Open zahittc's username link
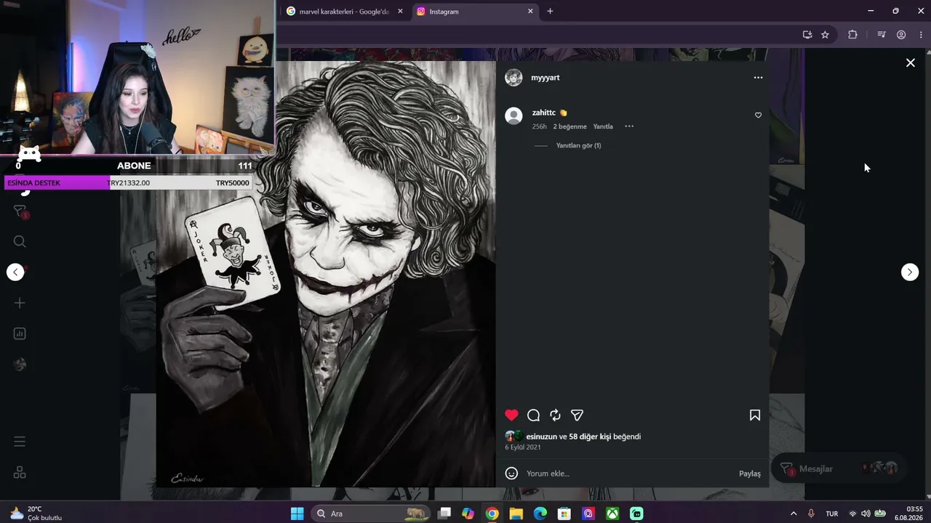The width and height of the screenshot is (931, 523). click(544, 113)
